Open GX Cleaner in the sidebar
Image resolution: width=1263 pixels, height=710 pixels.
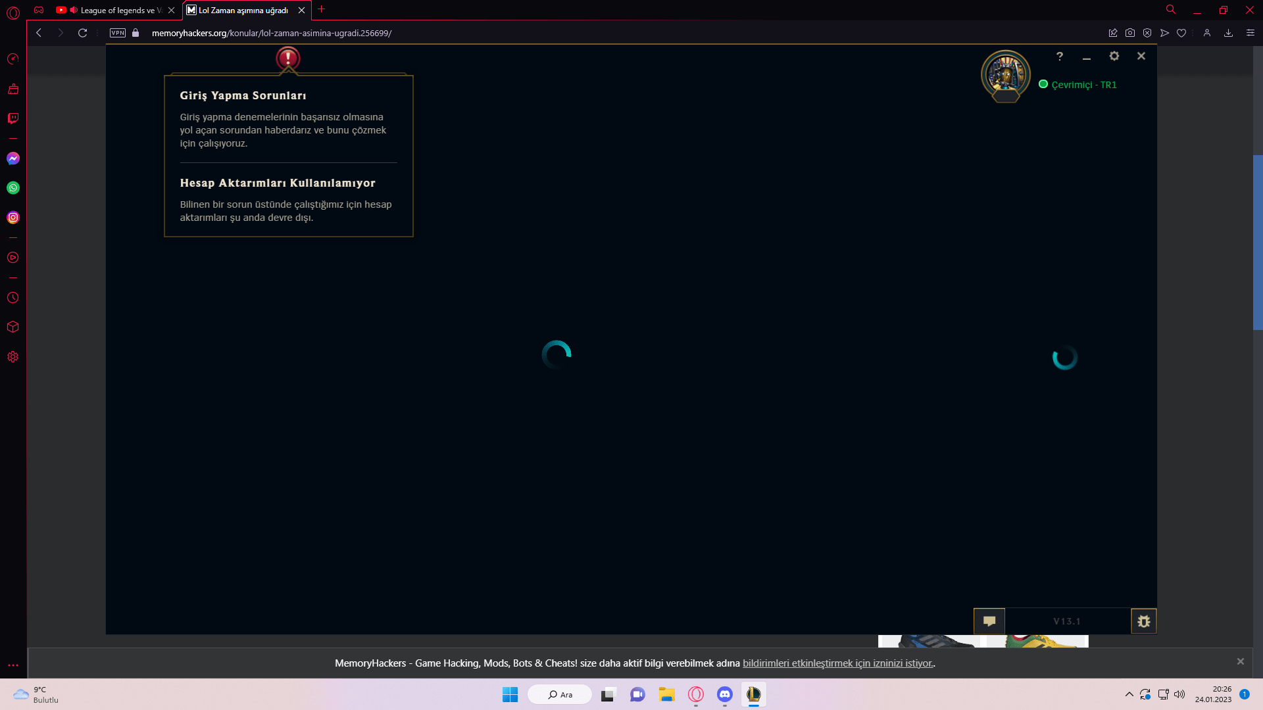13,89
